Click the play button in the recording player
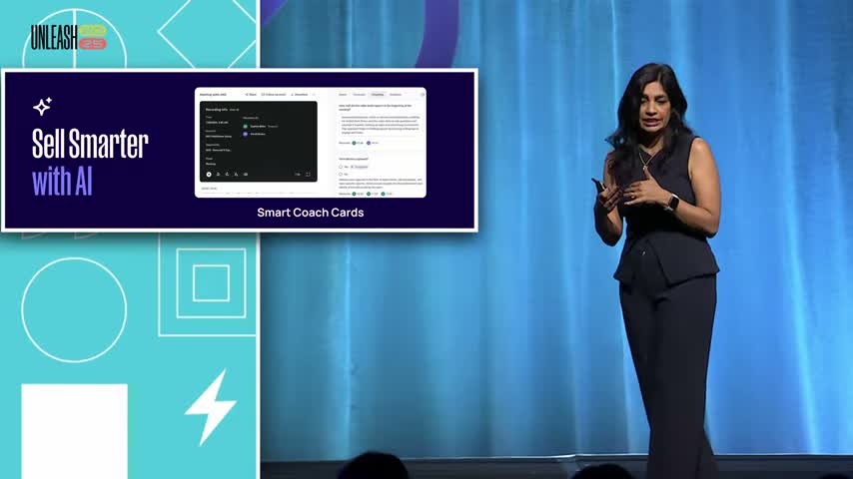This screenshot has width=853, height=479. (x=209, y=175)
